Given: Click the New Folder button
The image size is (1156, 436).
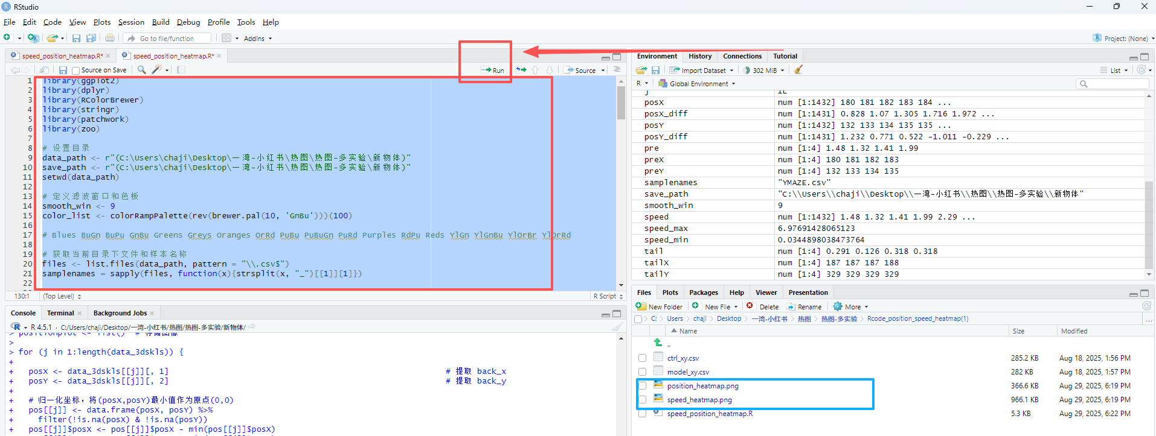Looking at the screenshot, I should [x=659, y=306].
